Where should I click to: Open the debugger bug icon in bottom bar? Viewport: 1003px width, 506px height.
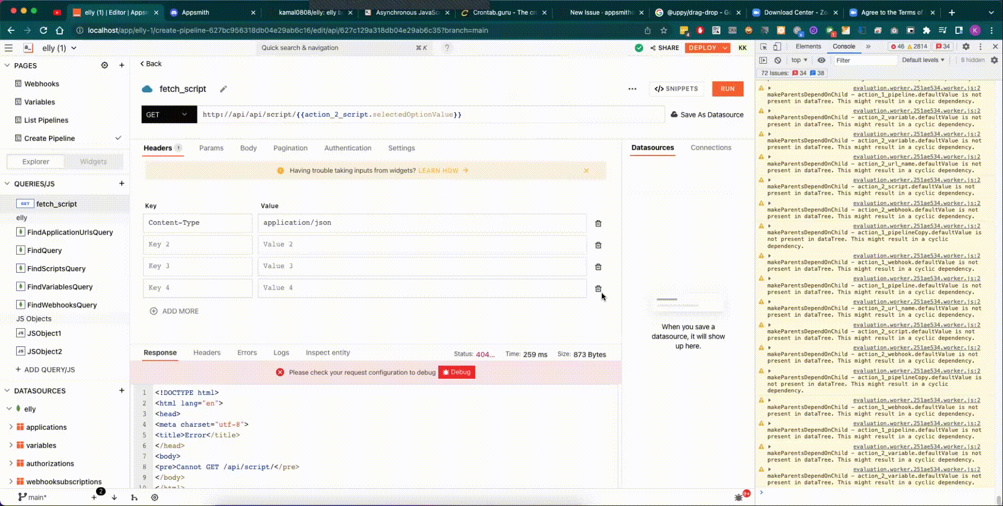[739, 497]
